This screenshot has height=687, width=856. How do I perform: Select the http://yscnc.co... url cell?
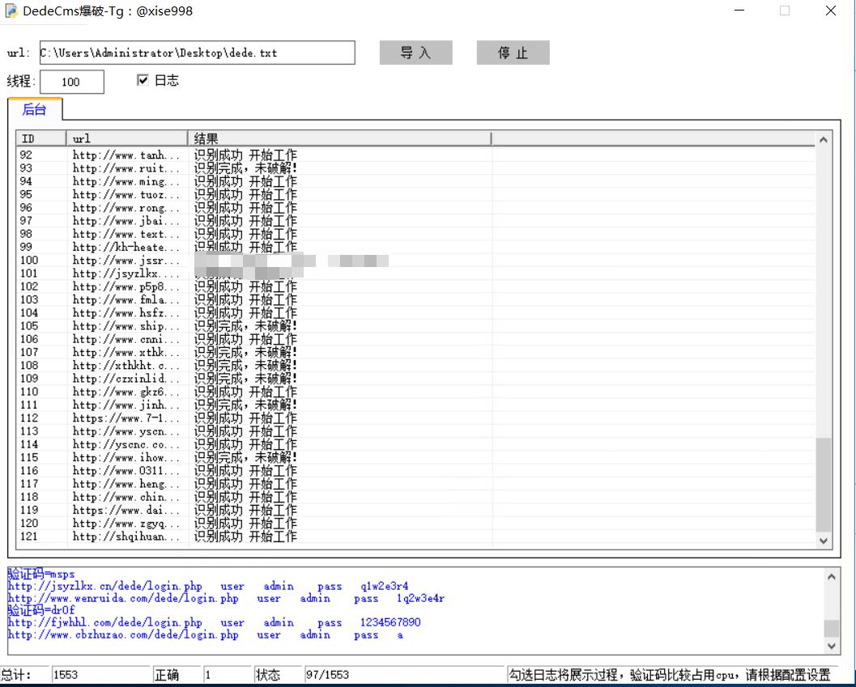pos(126,444)
